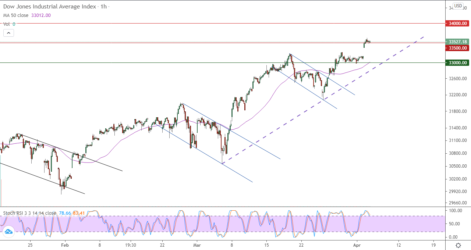Click the 78.66 Stoch RSI K value

[x=64, y=213]
